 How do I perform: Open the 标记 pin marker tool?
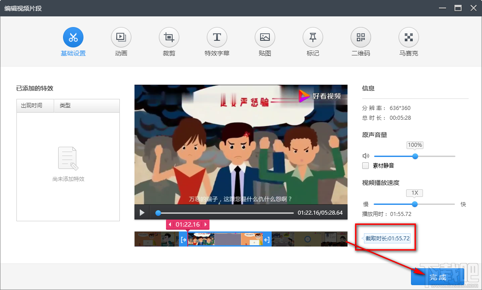point(313,38)
